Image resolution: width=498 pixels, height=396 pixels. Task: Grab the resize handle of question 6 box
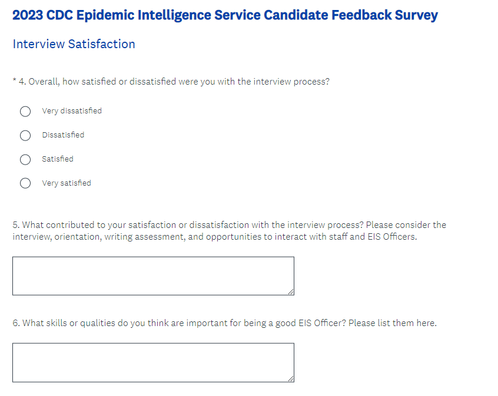[291, 379]
